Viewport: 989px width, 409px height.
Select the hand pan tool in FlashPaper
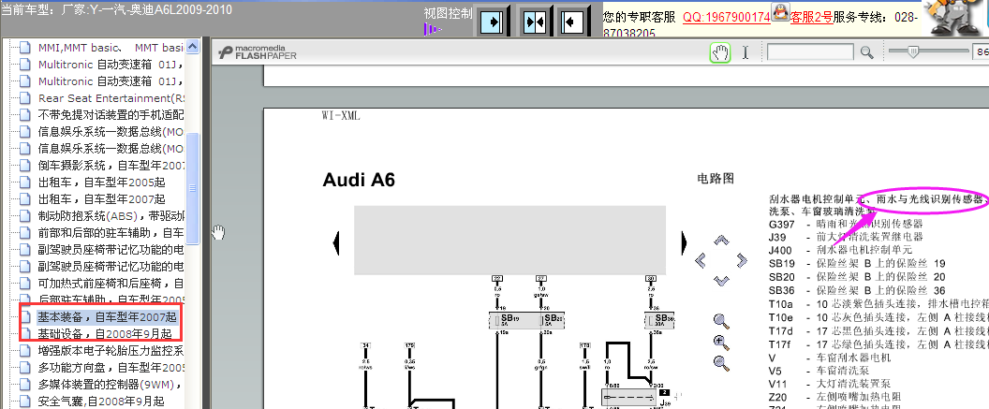(x=719, y=53)
